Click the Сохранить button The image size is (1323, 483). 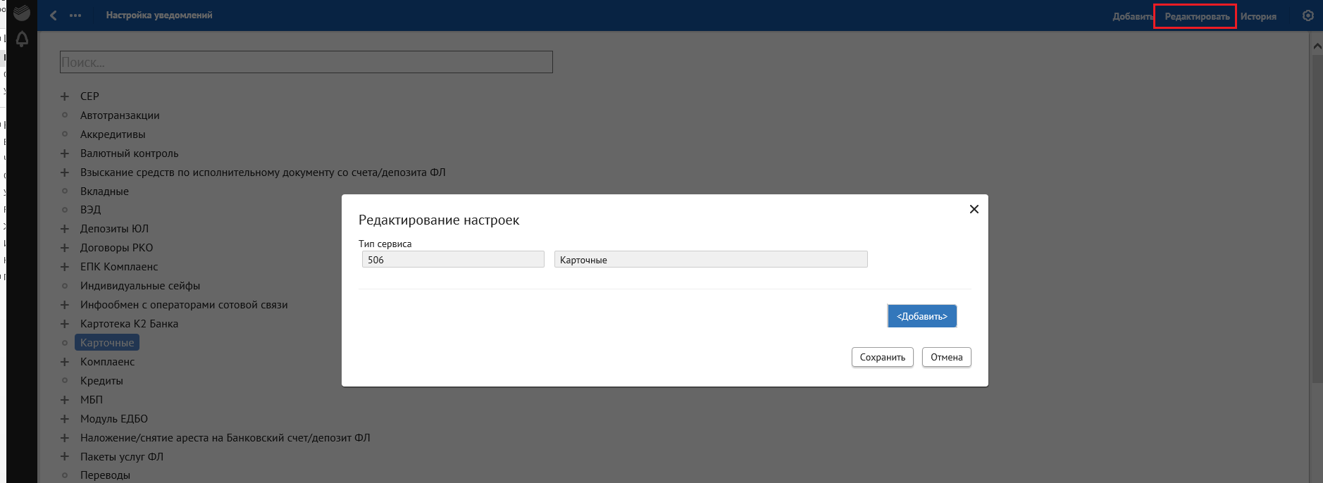[x=882, y=357]
